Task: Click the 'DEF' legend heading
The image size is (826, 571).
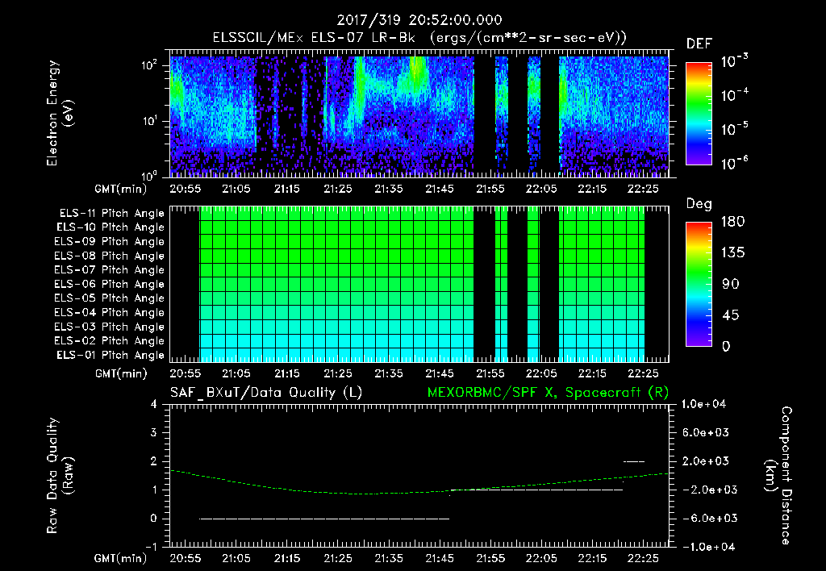Action: pos(699,44)
